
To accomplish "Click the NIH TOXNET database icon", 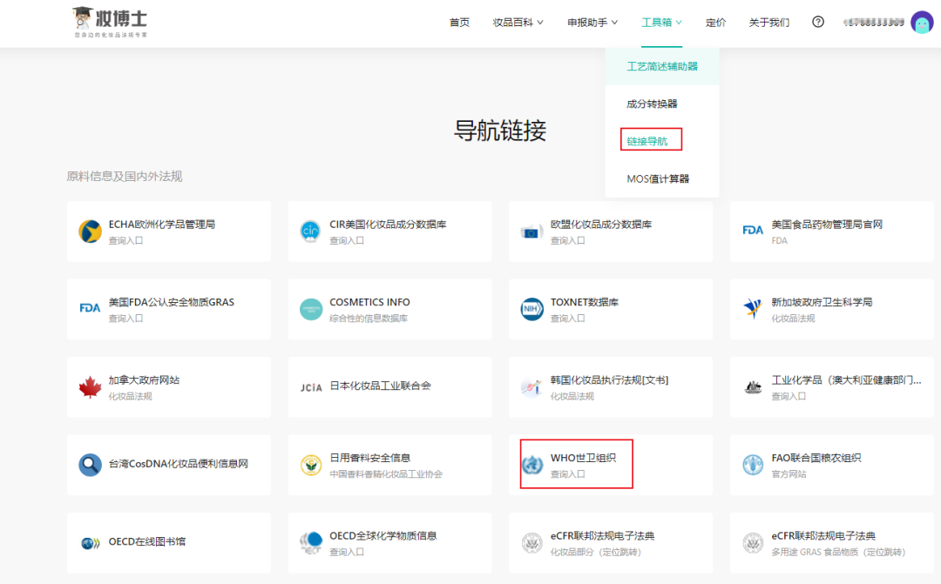I will pyautogui.click(x=531, y=308).
